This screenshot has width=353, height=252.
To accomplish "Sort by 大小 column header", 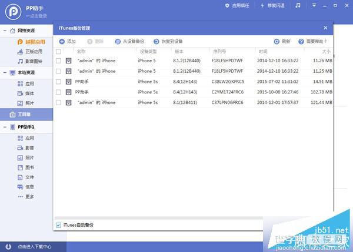I will [326, 52].
